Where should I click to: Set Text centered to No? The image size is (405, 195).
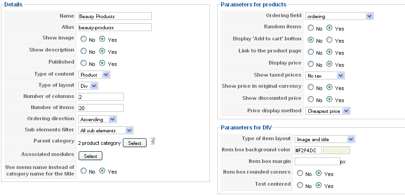pyautogui.click(x=300, y=185)
